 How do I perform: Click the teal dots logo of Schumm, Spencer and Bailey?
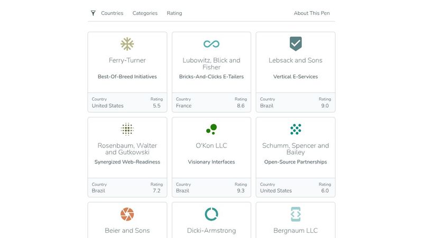[x=296, y=129]
